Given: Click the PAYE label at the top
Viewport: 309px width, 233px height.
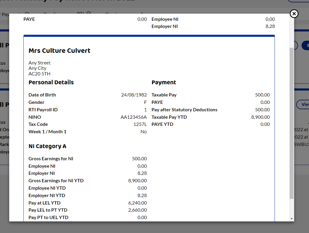Looking at the screenshot, I should point(28,19).
